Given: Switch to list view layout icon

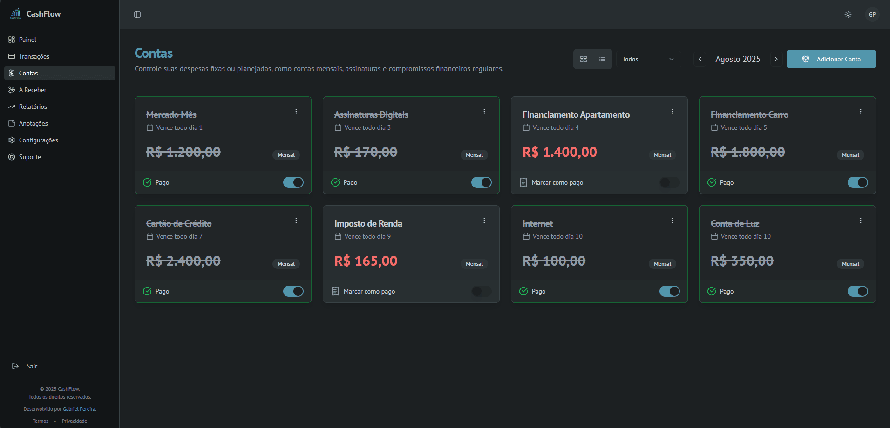Looking at the screenshot, I should pos(602,59).
